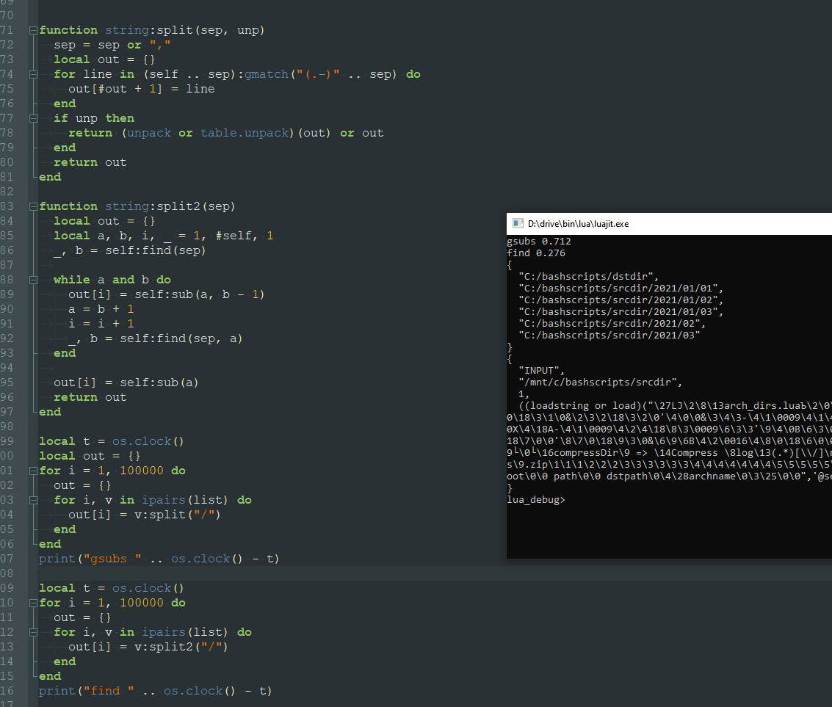Click the line 'local a, b, i, _ = 1, #self, 1'

[x=164, y=236]
